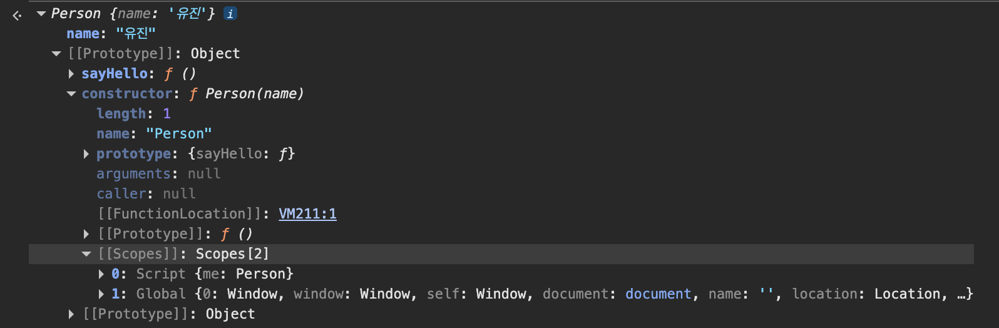Click the blue info icon beside Person

(x=230, y=14)
